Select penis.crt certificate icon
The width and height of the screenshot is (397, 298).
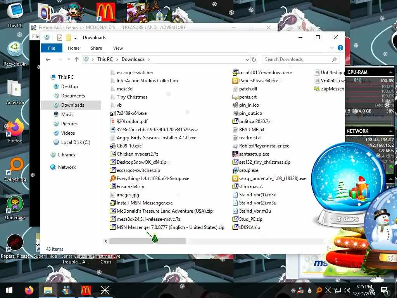click(235, 97)
